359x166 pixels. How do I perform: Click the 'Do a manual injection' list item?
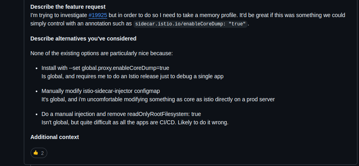click(x=121, y=114)
